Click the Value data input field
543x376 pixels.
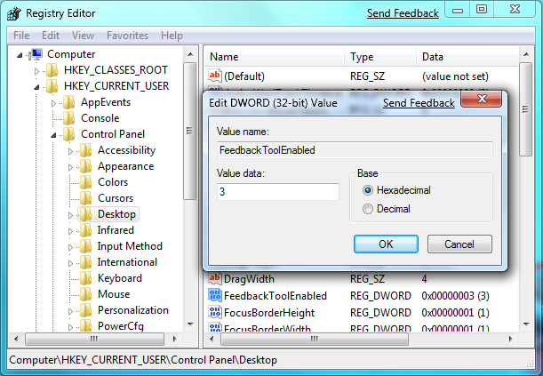click(278, 192)
